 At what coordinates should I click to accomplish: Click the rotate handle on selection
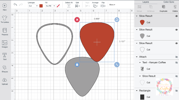point(117,20)
